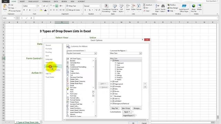Image resolution: width=221 pixels, height=124 pixels.
Task: Open Find & Select in the Editing group
Action: pyautogui.click(x=163, y=8)
